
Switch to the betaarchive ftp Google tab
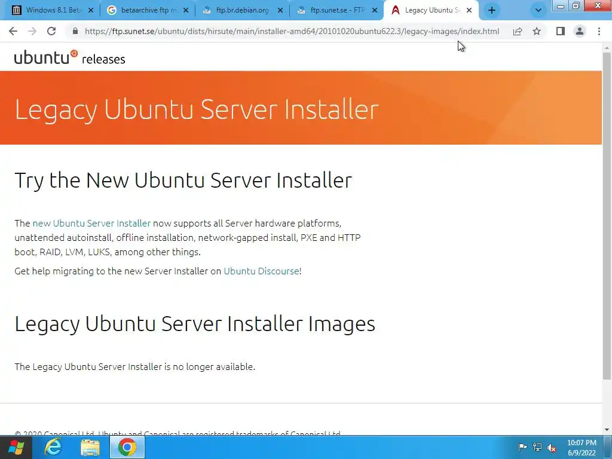pyautogui.click(x=147, y=10)
